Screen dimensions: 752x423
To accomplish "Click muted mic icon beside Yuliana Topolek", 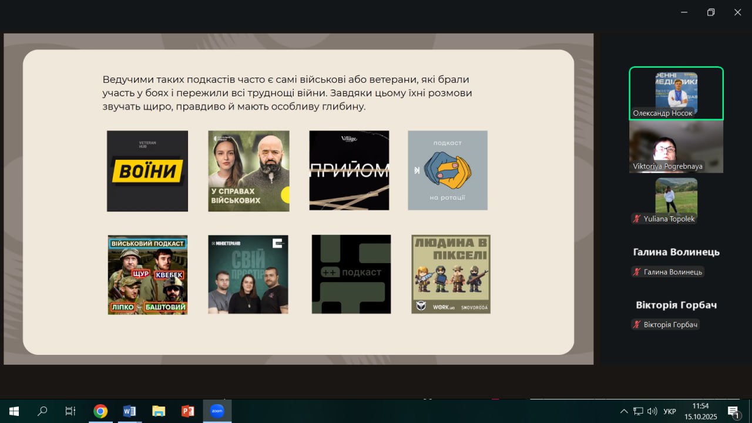I will click(x=636, y=219).
